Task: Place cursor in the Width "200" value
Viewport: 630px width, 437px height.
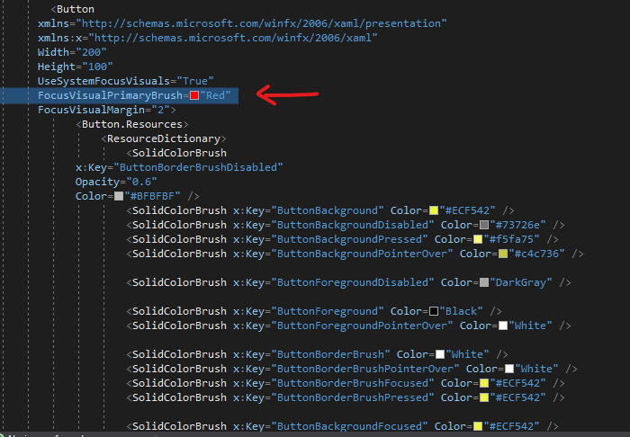Action: 91,52
